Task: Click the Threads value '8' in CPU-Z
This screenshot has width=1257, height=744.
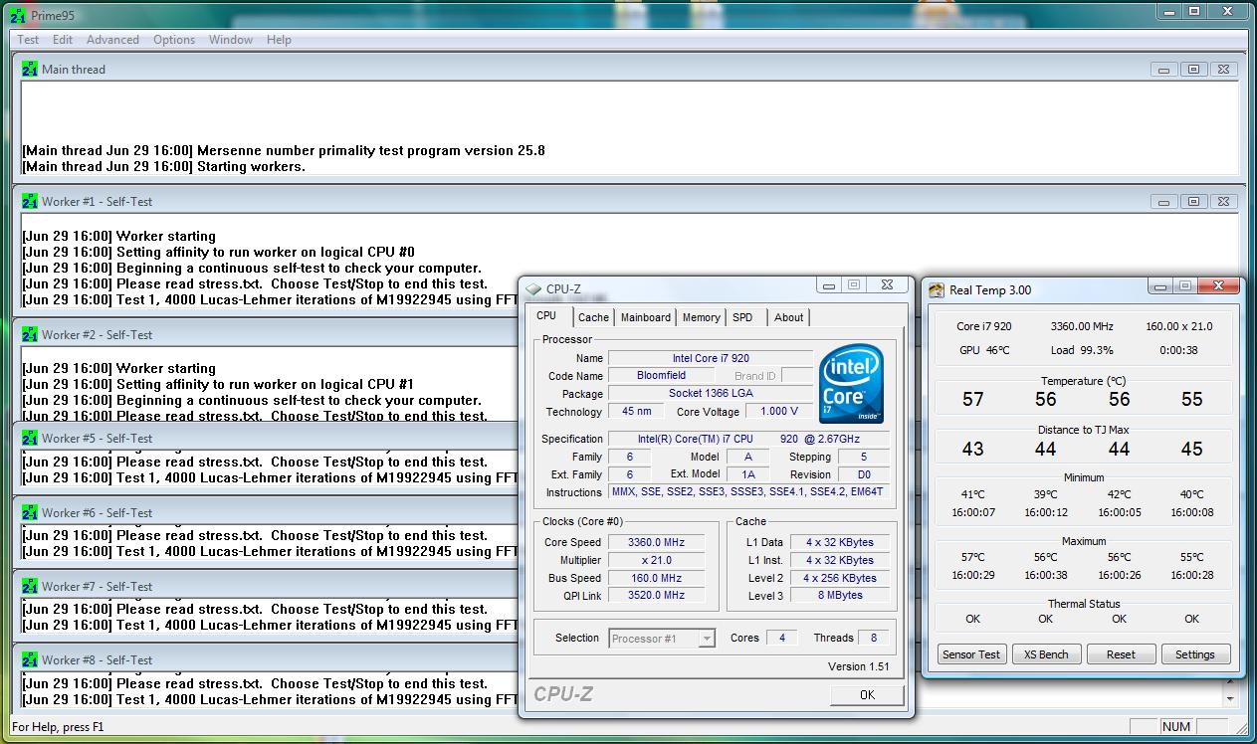Action: click(874, 638)
